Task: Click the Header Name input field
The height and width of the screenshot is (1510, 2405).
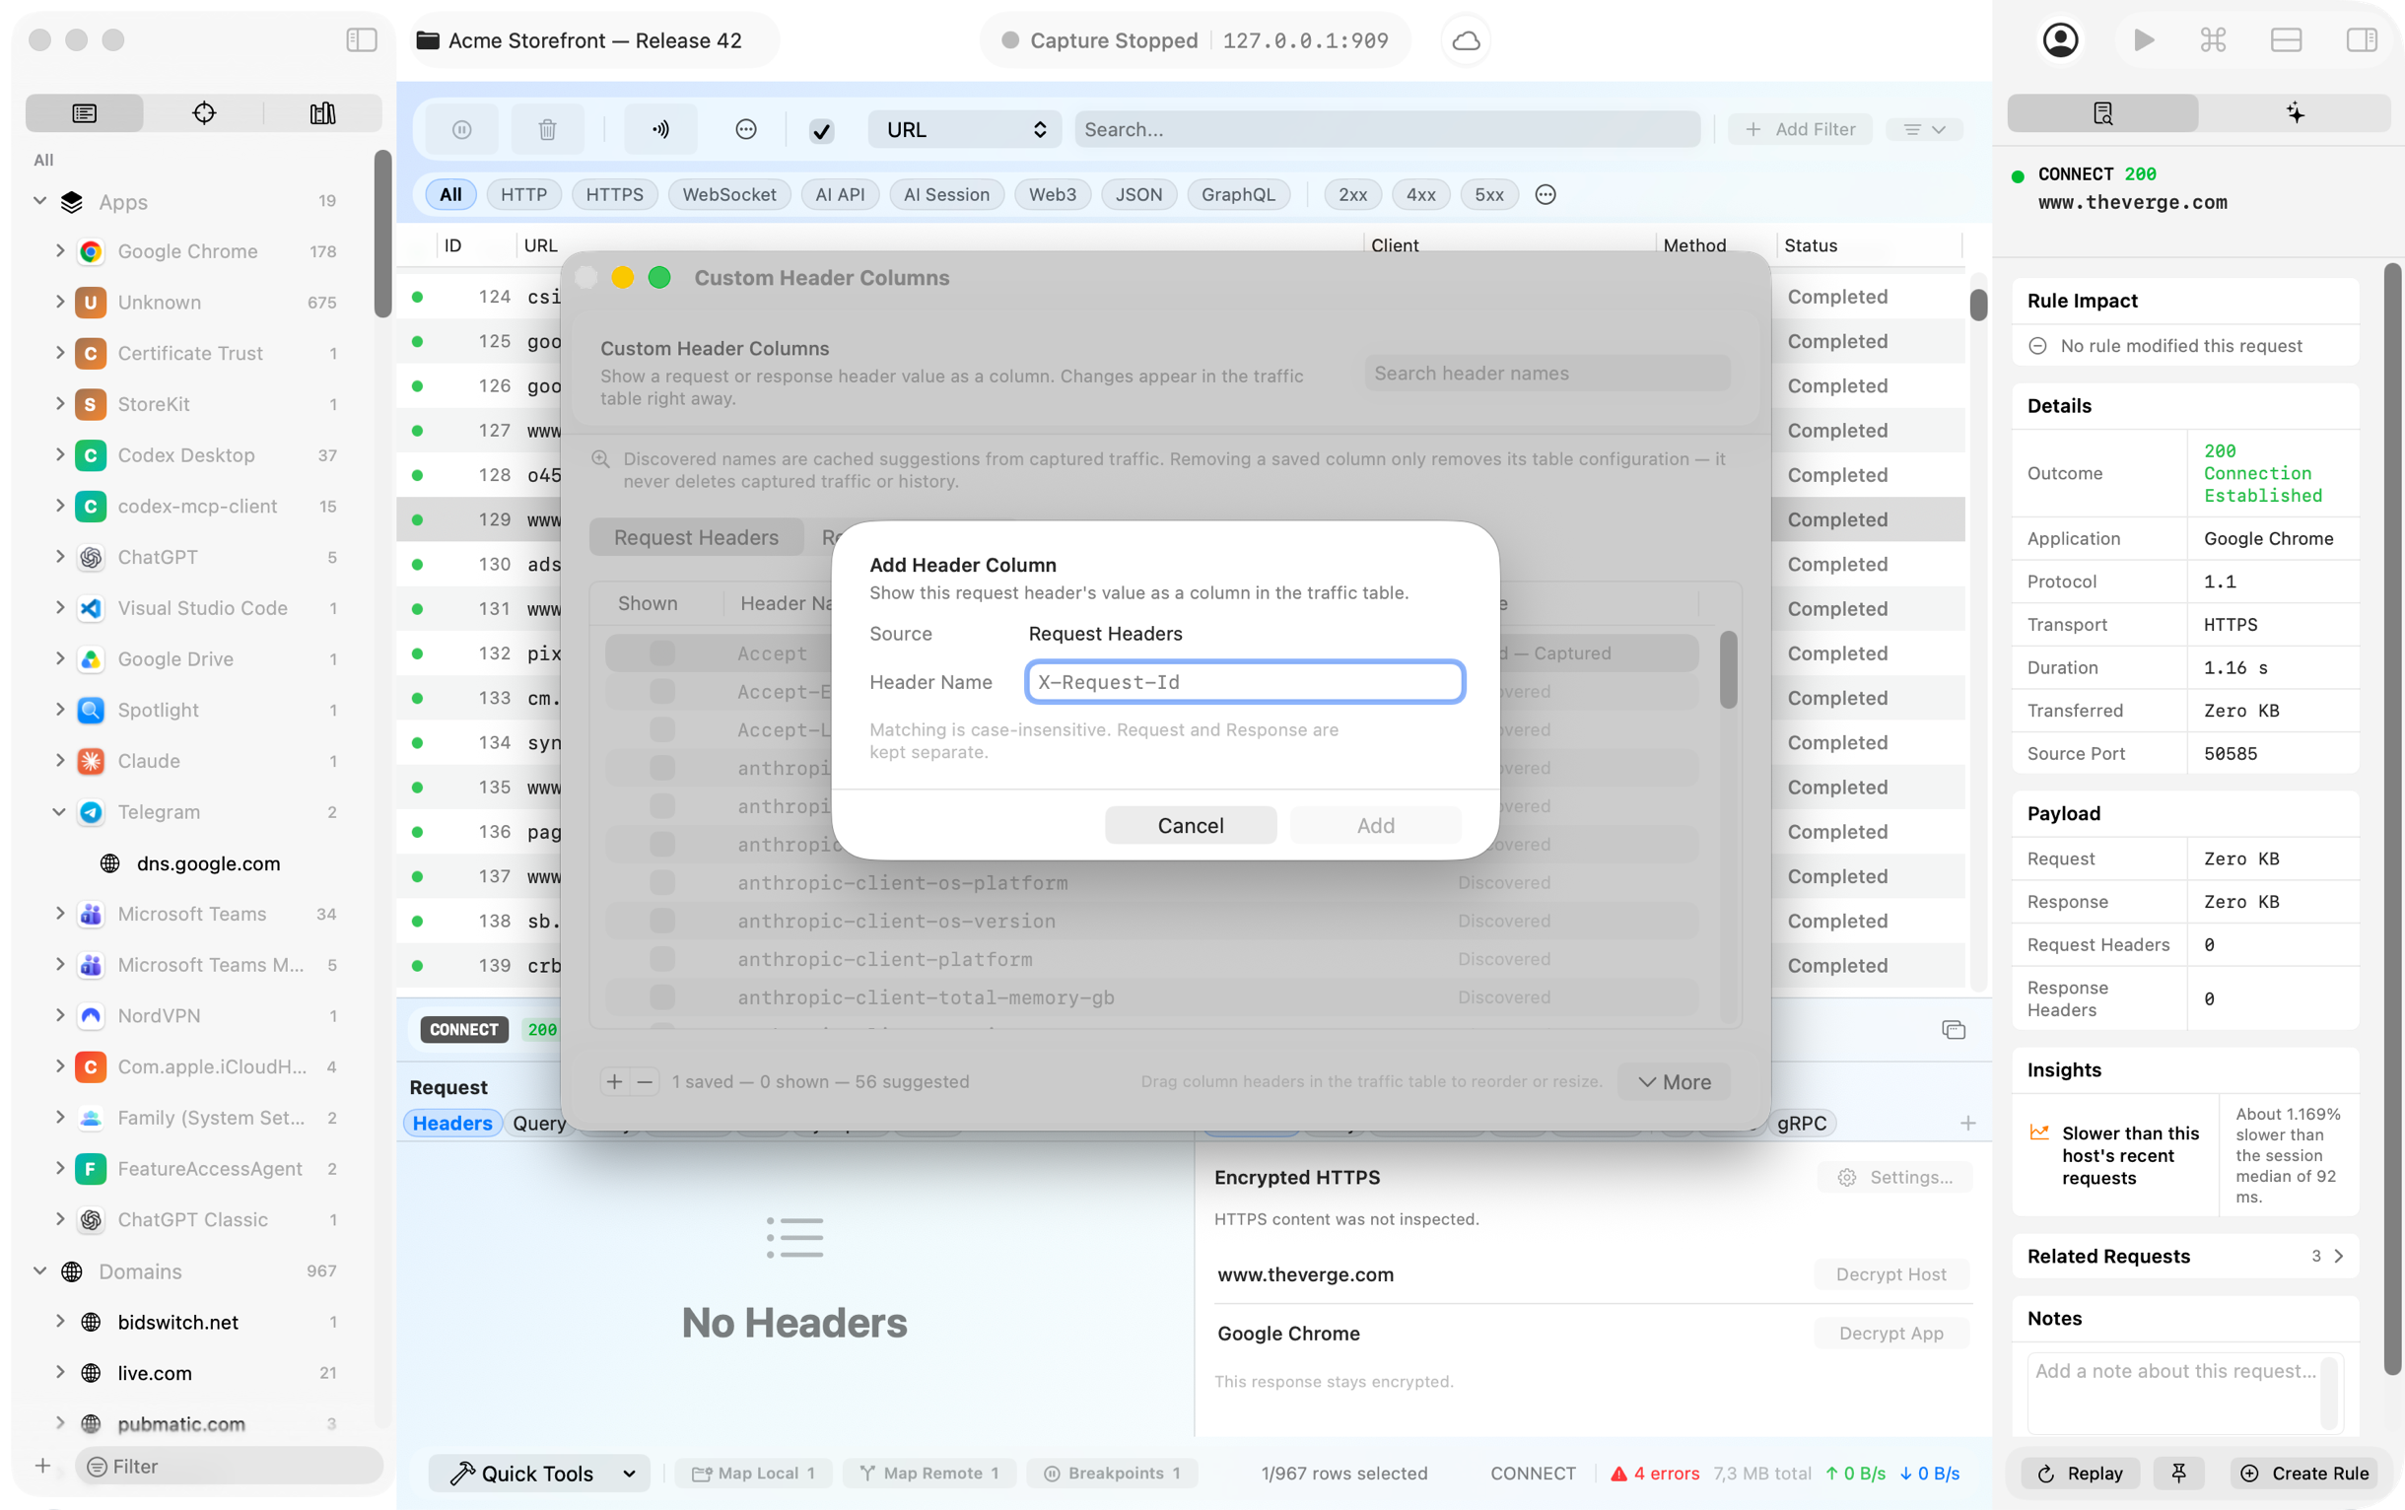Action: 1245,682
